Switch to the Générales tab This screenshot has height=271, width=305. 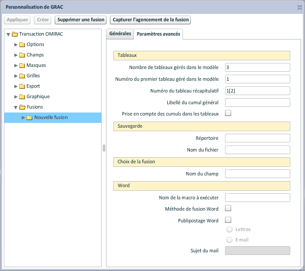[x=120, y=34]
